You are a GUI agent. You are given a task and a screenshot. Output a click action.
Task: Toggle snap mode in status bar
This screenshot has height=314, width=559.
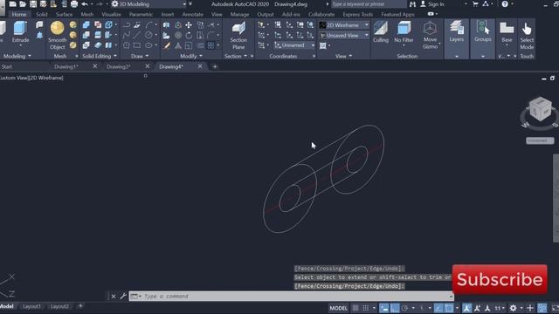click(x=366, y=308)
